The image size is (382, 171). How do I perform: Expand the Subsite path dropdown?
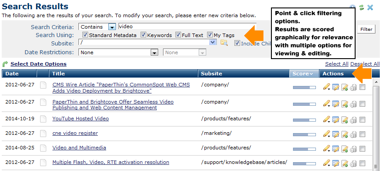(x=213, y=42)
